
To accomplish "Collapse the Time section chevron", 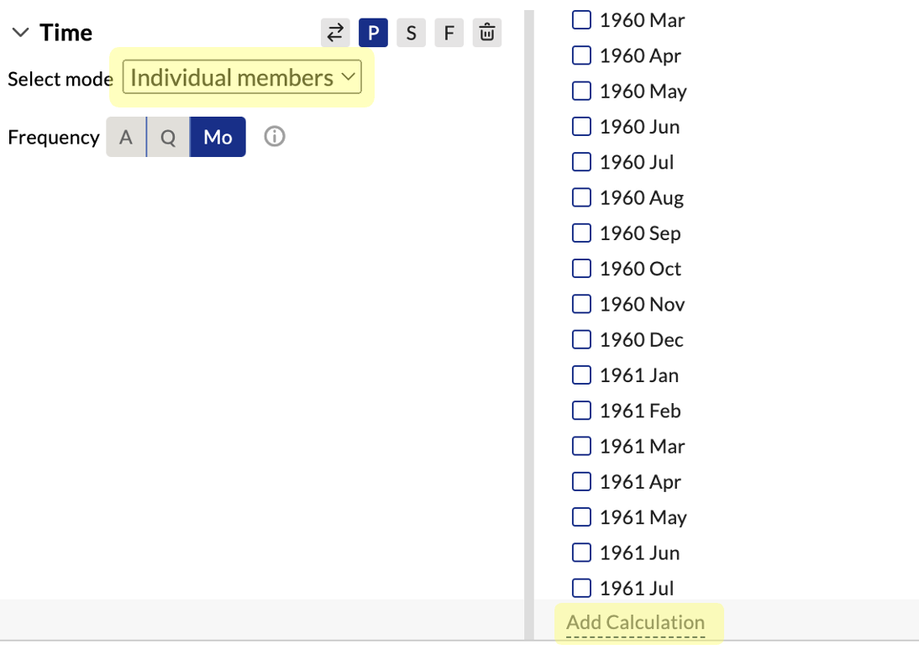I will tap(20, 32).
